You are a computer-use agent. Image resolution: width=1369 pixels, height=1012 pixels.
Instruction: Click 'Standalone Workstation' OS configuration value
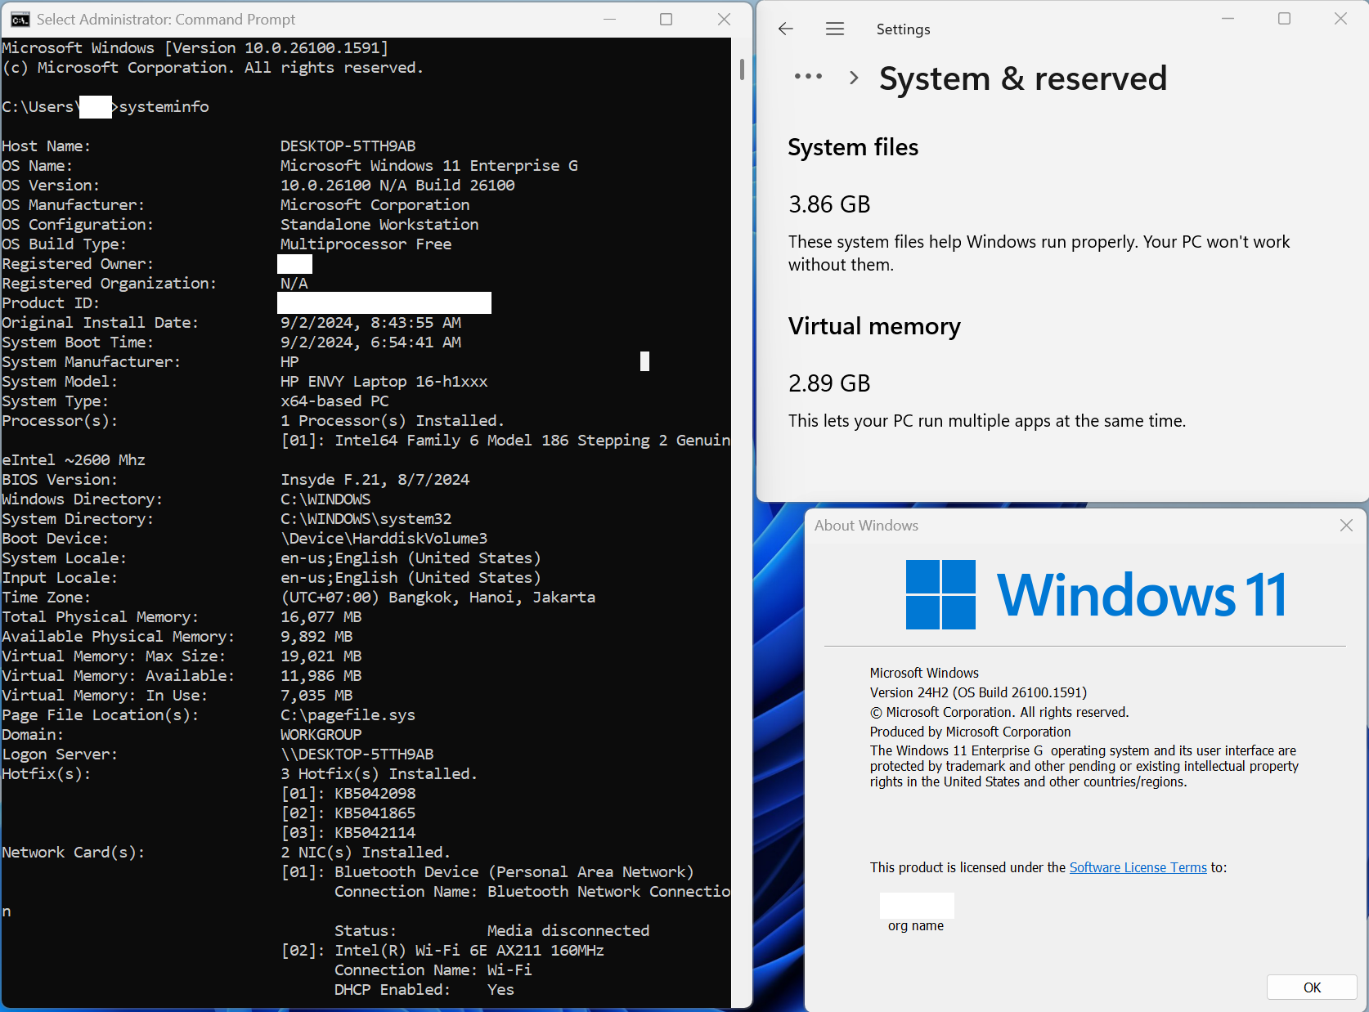pos(379,225)
